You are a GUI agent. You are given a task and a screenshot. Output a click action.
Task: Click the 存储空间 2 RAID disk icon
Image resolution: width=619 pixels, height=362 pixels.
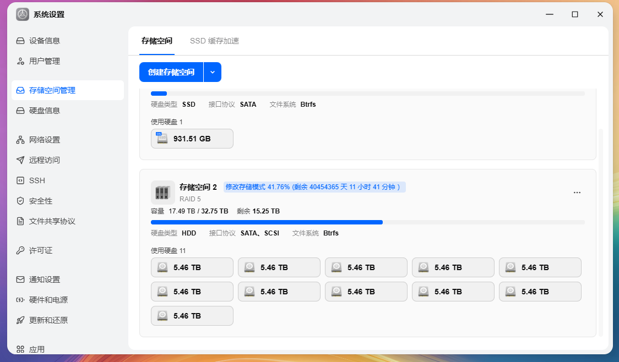pyautogui.click(x=162, y=193)
